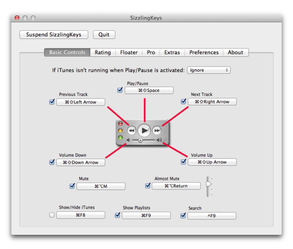Disable the Volume Down hotkey

[52, 162]
